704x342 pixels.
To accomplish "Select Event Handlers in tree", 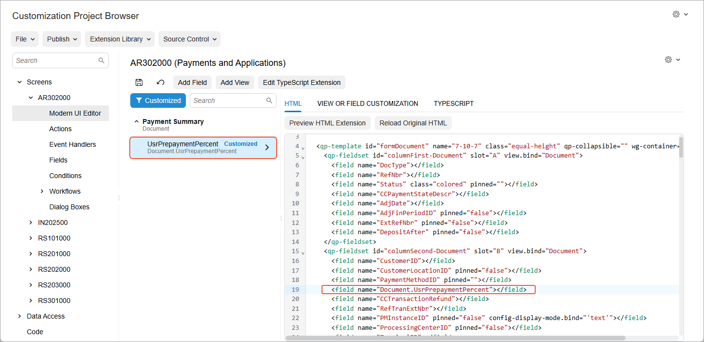I will (x=73, y=144).
